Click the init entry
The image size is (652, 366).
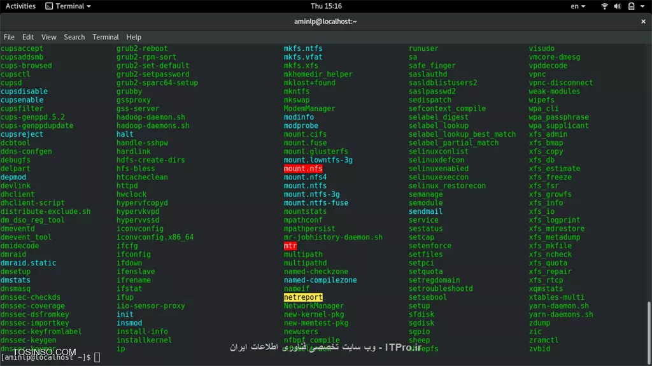[125, 314]
